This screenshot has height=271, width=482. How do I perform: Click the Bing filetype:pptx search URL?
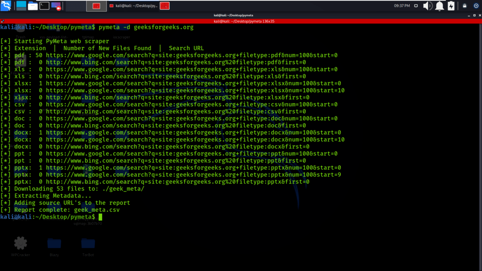point(178,182)
